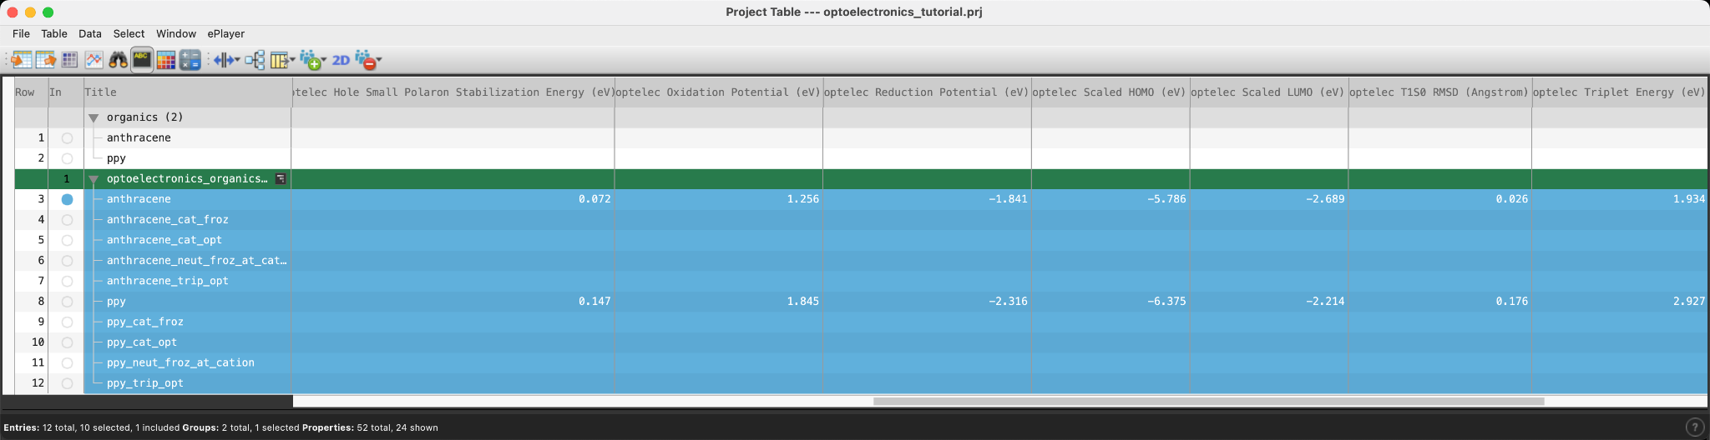
Task: Open the Select menu
Action: (129, 34)
